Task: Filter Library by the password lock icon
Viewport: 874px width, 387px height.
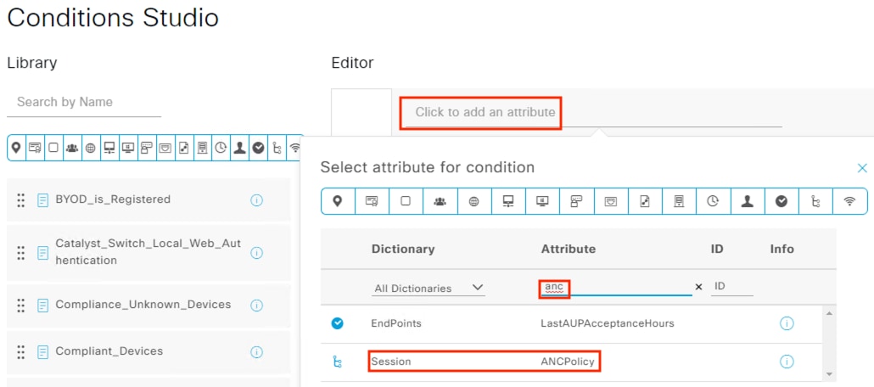Action: click(x=147, y=148)
